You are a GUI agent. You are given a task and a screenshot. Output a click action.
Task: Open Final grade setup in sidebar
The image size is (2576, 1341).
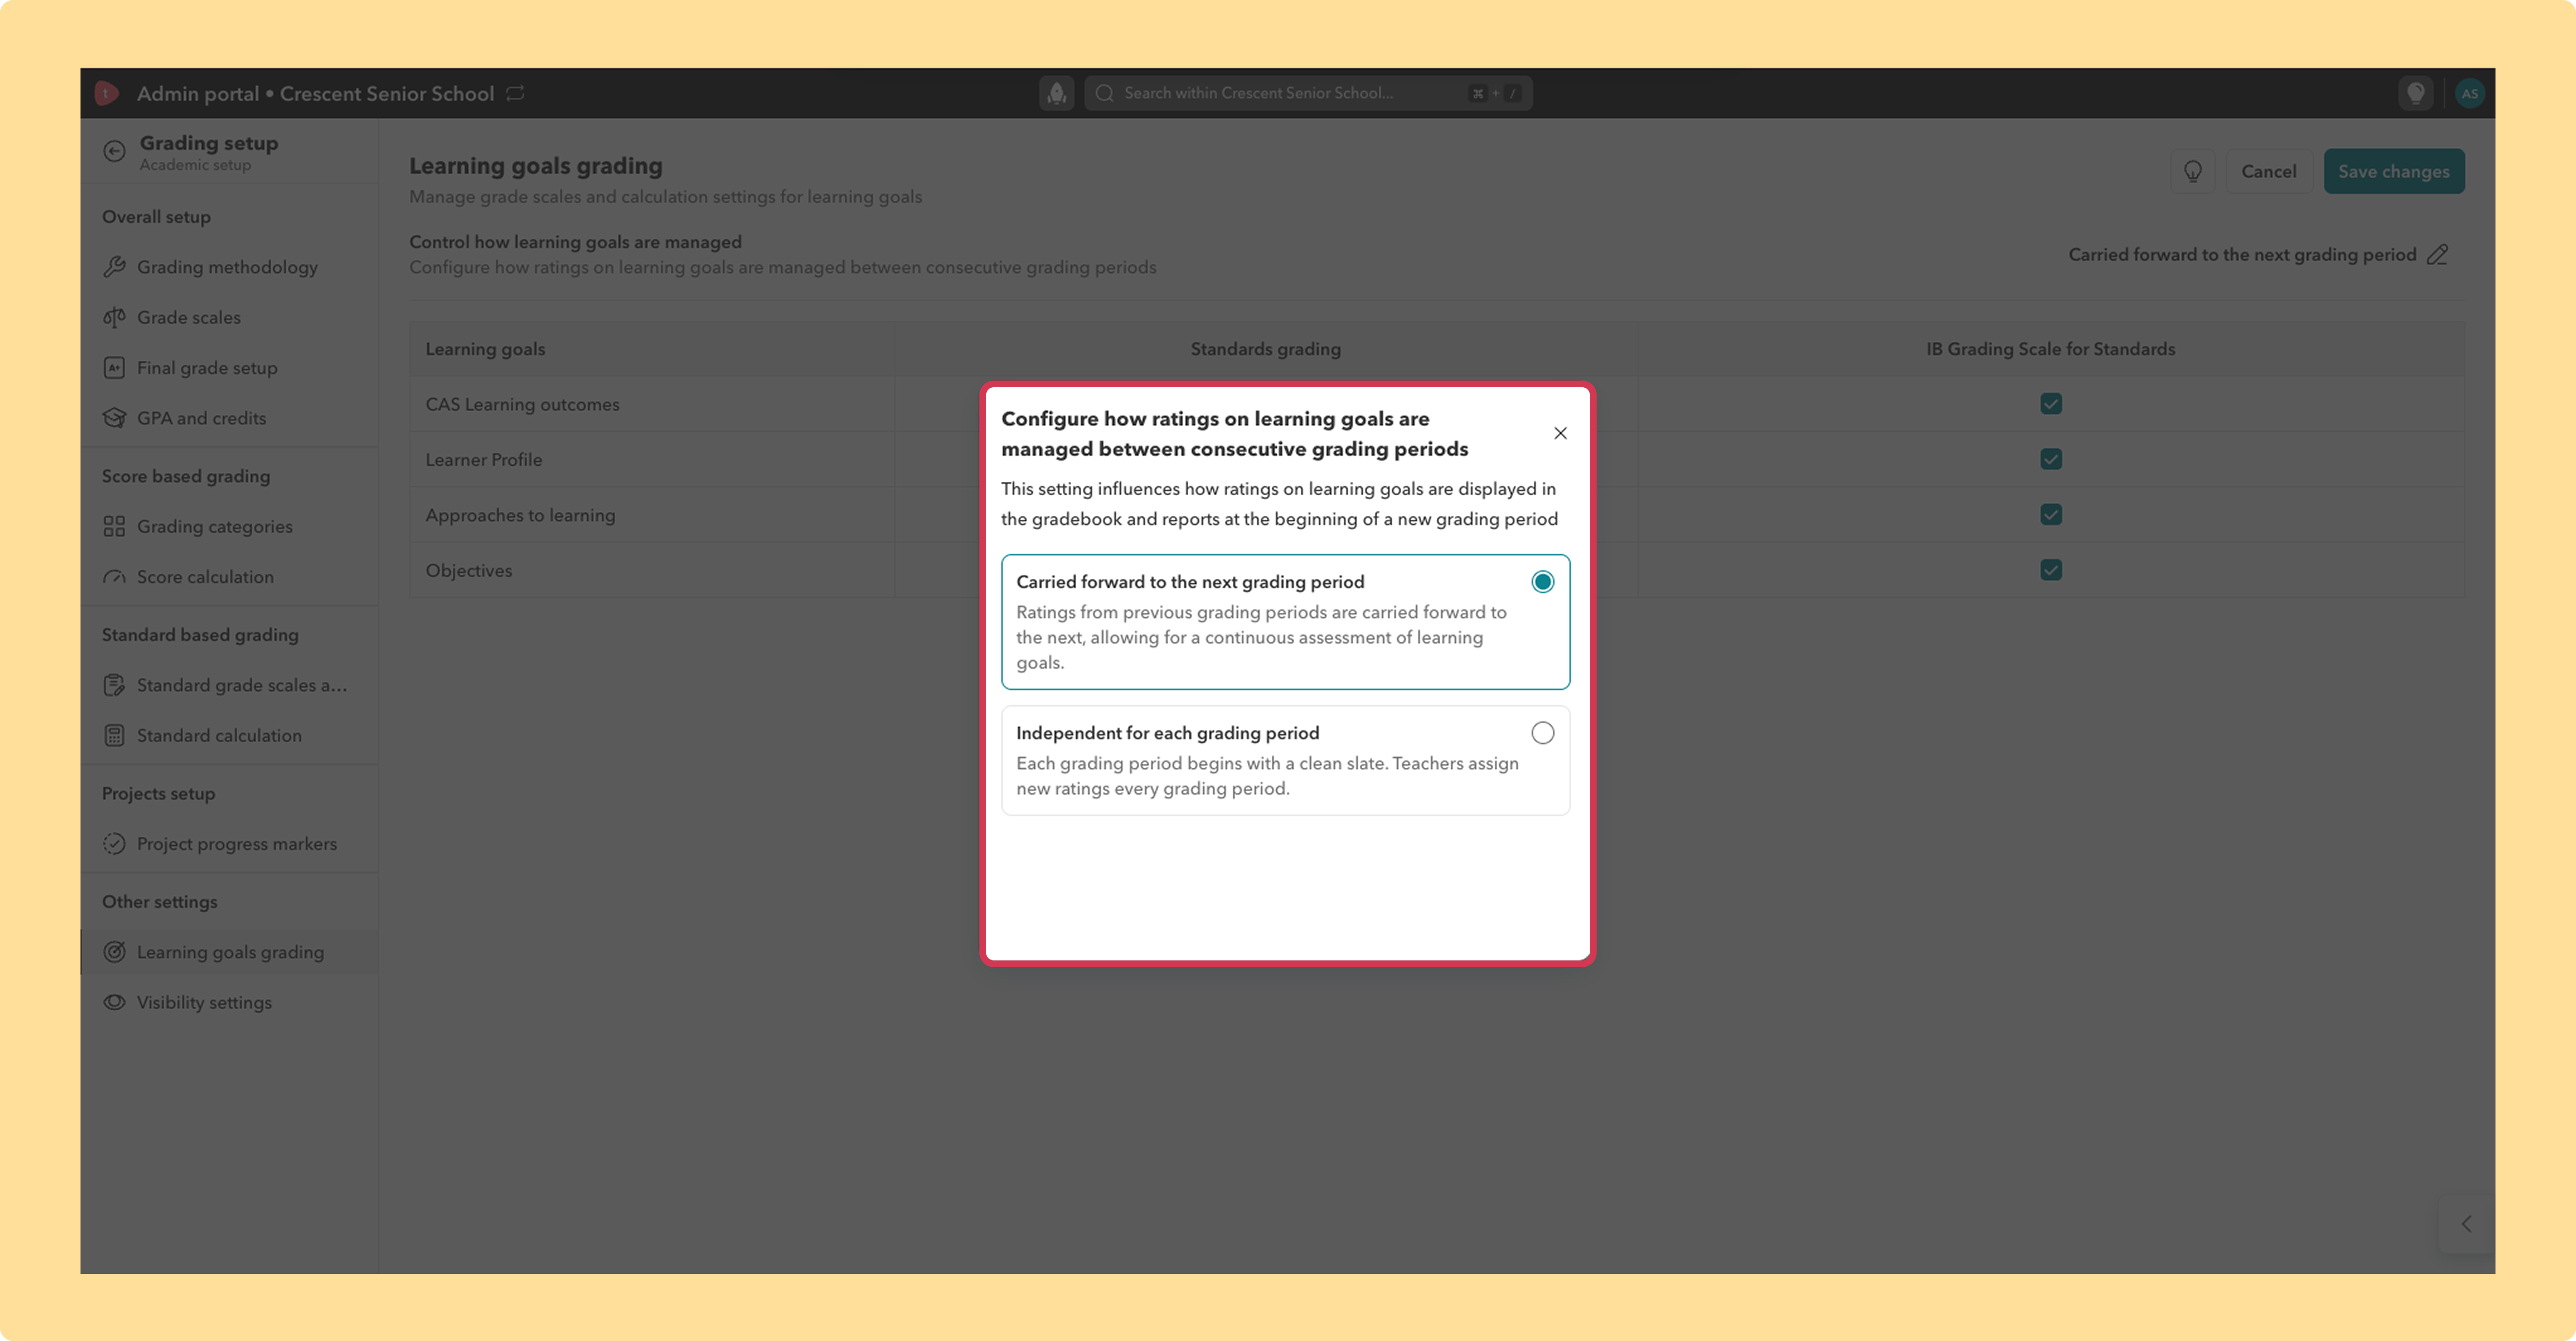coord(229,368)
